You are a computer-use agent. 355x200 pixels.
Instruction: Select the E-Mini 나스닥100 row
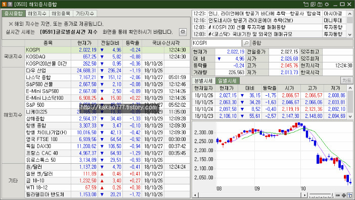[x=107, y=98]
